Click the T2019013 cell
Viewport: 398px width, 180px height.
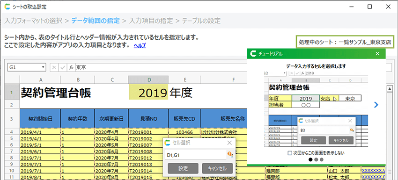146,164
